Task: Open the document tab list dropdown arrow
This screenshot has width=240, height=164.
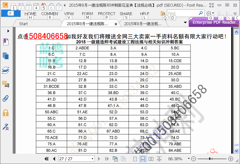Action: pos(186,22)
